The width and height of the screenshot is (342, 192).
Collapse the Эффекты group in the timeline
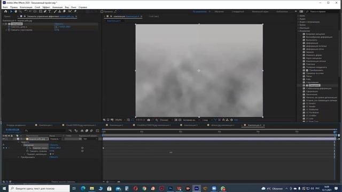(19, 142)
